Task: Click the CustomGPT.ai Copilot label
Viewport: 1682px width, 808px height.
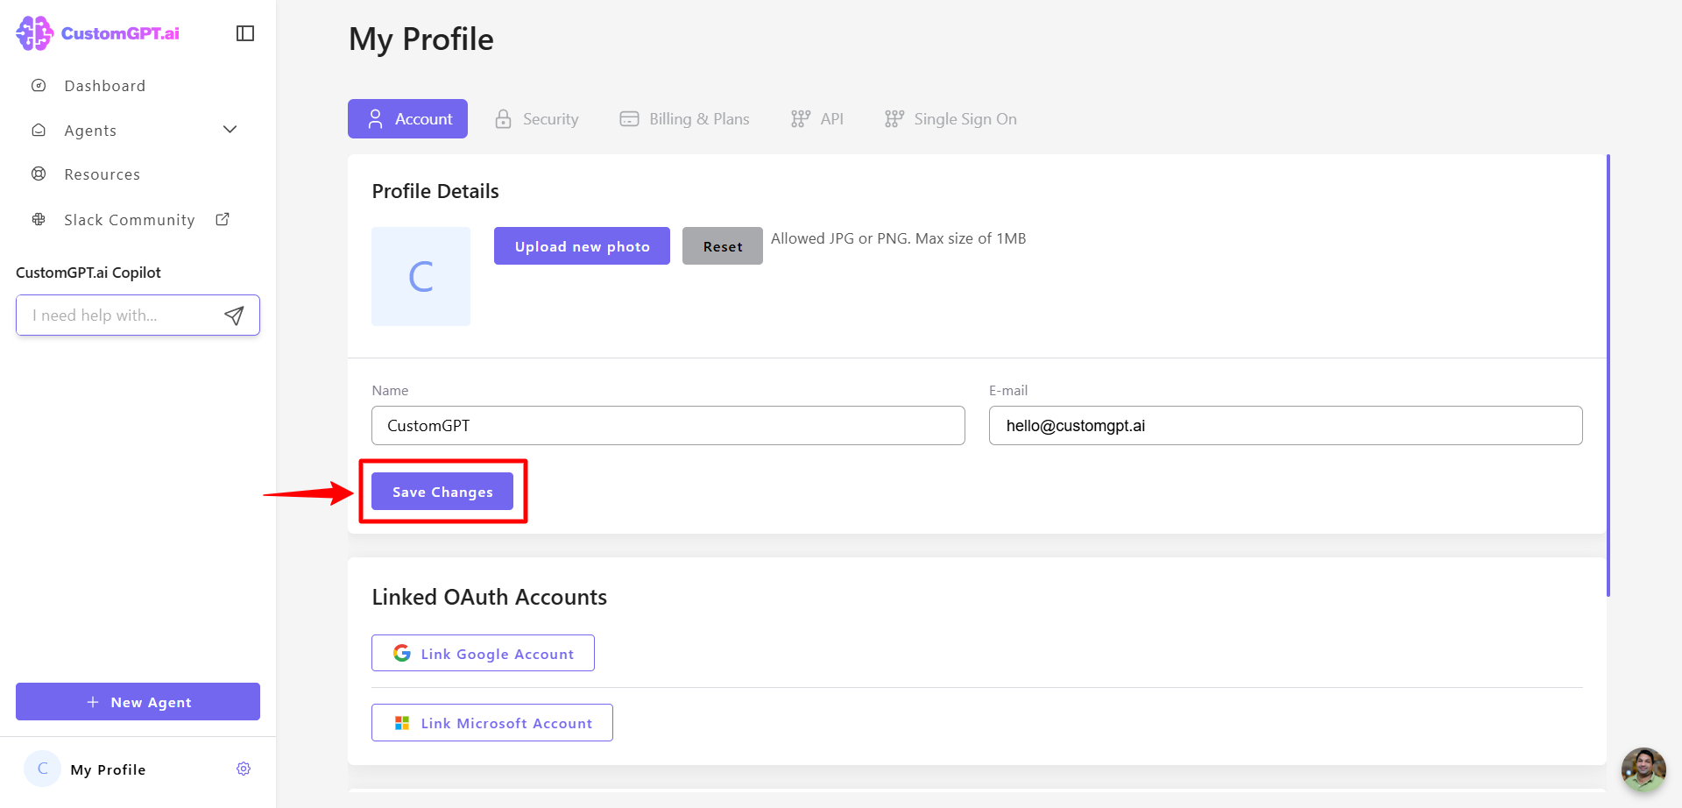Action: pos(88,273)
